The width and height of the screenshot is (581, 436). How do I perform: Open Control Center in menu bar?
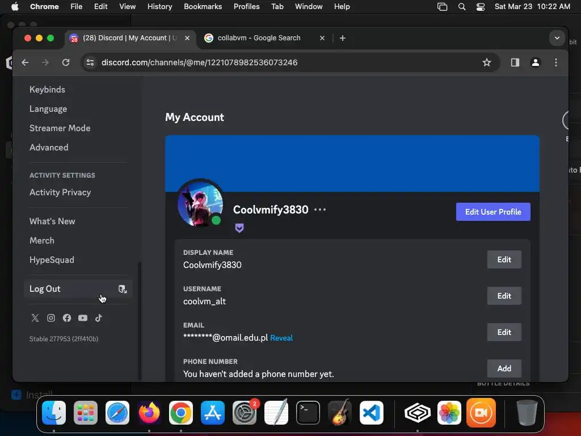click(x=481, y=7)
